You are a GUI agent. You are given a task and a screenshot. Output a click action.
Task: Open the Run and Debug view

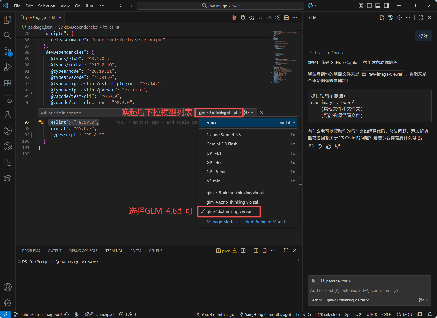[x=8, y=67]
